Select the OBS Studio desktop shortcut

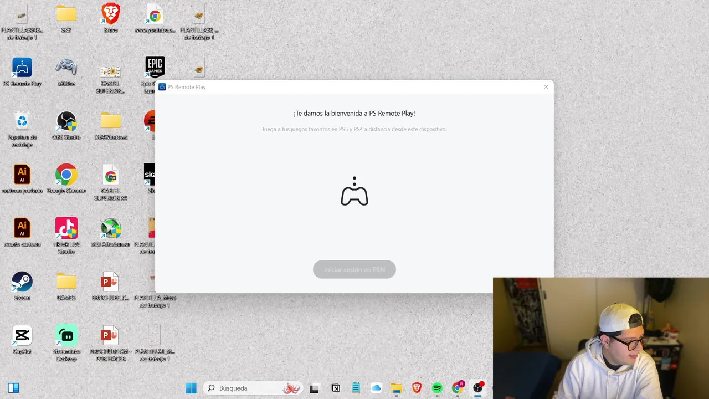(66, 126)
